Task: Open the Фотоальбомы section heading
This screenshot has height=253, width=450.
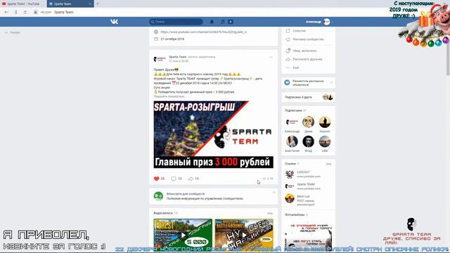Action: click(x=295, y=214)
